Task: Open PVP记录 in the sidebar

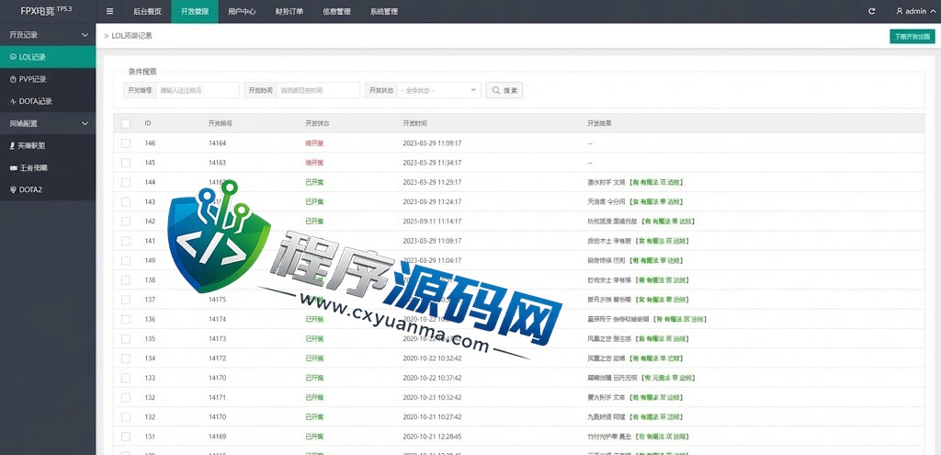Action: pos(48,79)
